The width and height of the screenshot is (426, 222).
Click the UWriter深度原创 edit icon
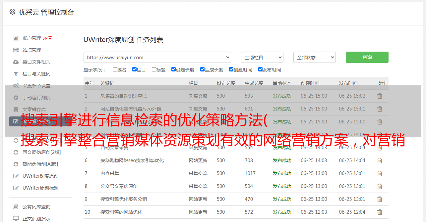pos(16,176)
